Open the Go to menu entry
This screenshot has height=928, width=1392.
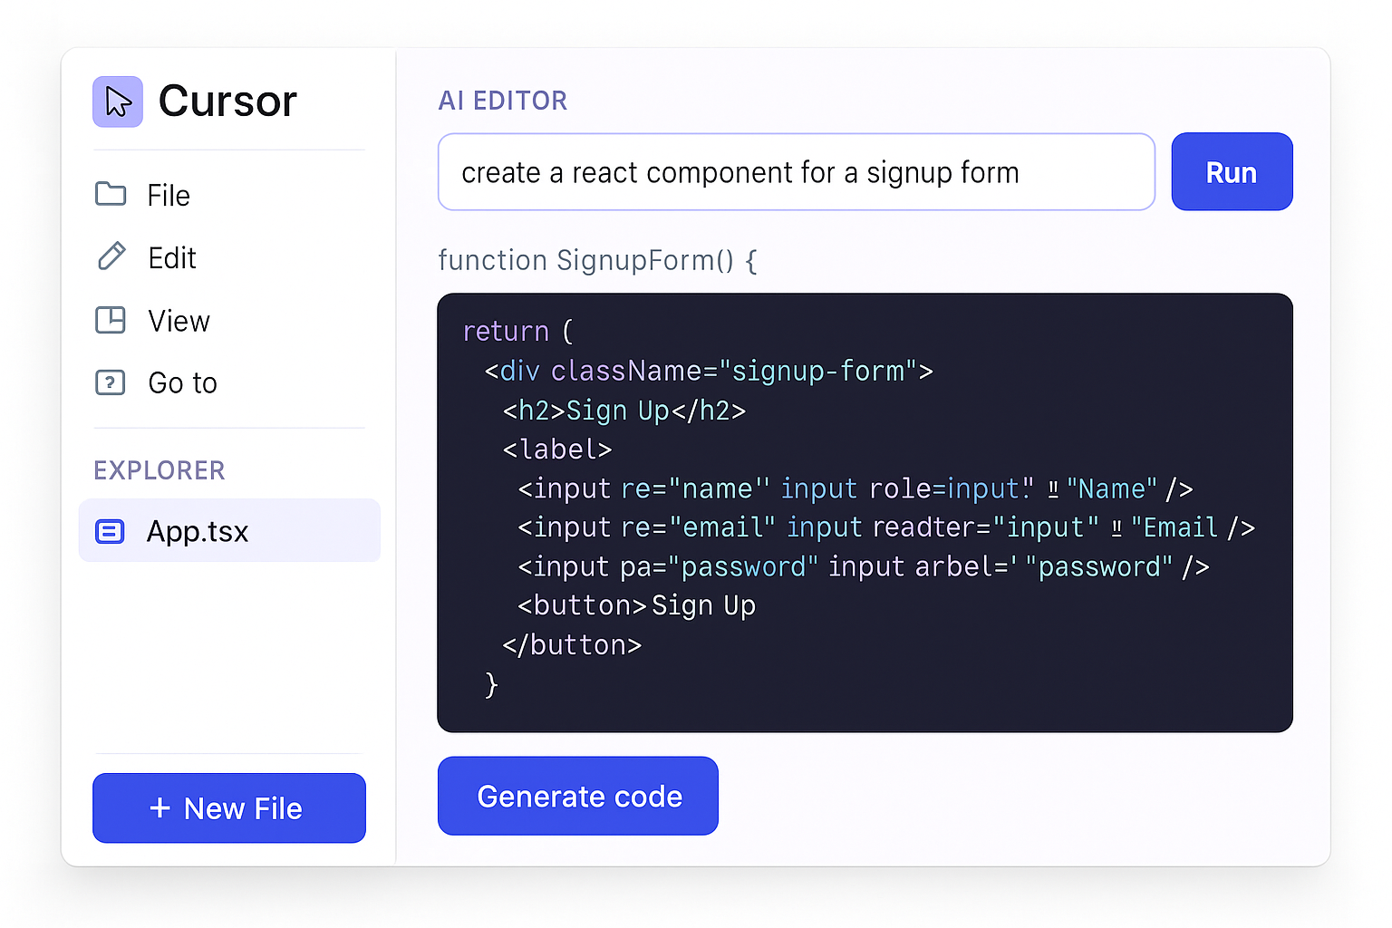181,382
